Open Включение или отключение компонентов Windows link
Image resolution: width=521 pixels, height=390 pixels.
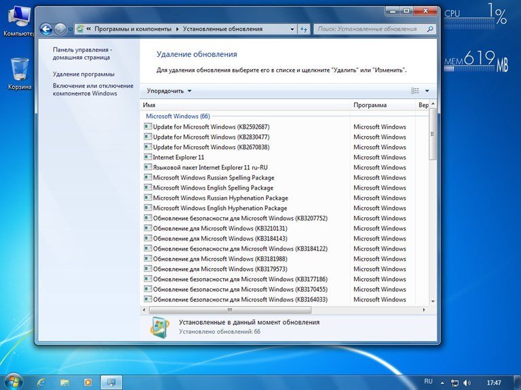93,89
